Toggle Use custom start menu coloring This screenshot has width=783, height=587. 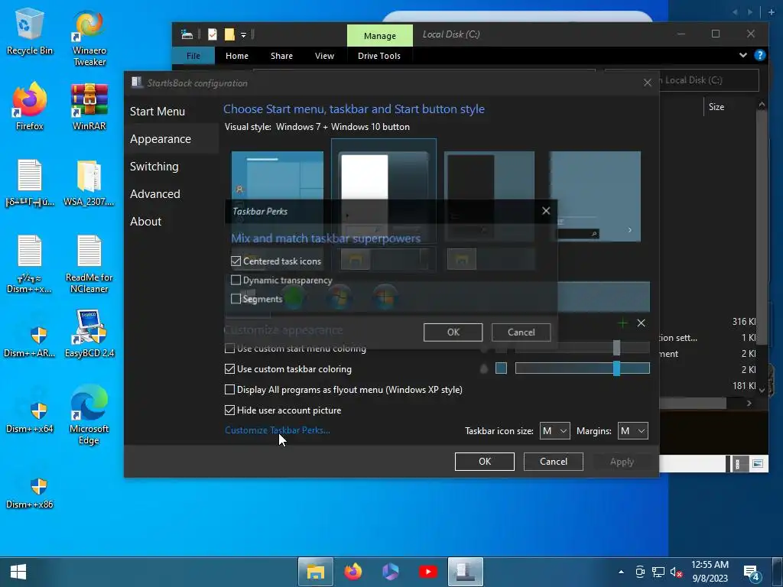pyautogui.click(x=229, y=349)
